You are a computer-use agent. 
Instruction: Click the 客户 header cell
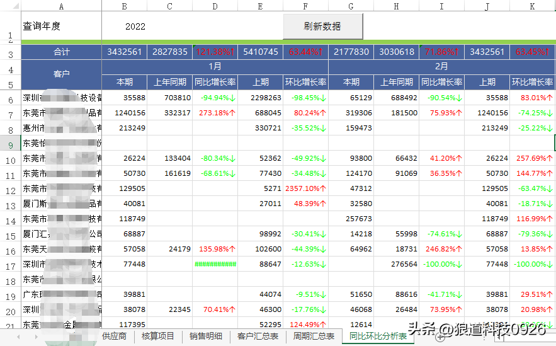61,74
